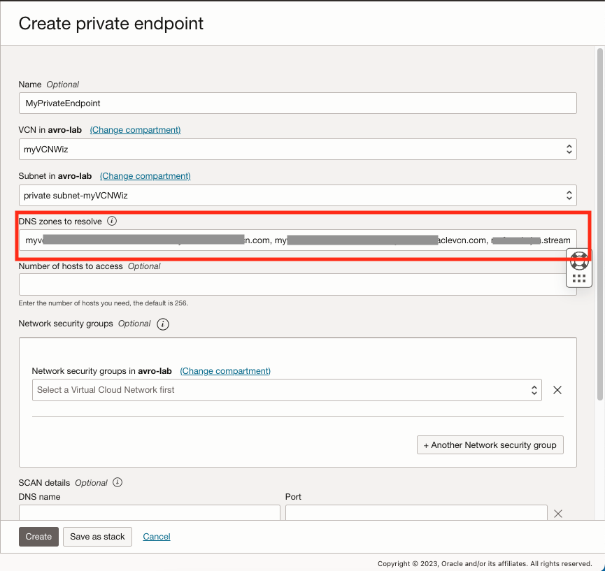Click the SCAN details info icon
Viewport: 605px width, 571px height.
click(x=118, y=482)
